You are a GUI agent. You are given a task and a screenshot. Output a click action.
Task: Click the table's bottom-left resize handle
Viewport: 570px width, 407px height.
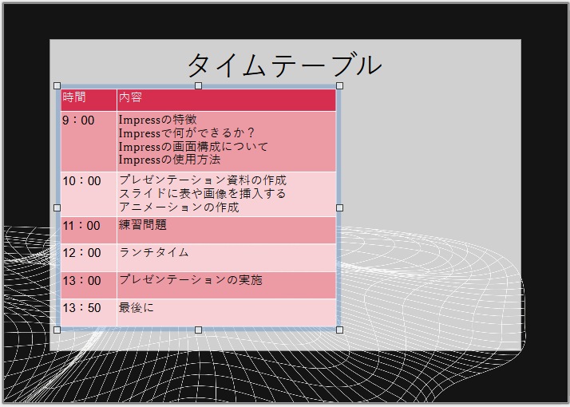[x=57, y=330]
